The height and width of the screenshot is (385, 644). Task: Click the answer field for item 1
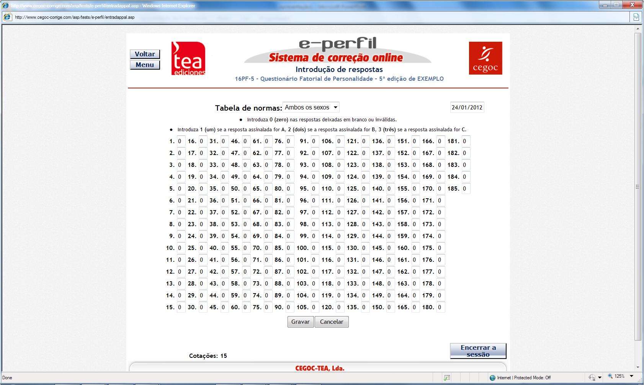coord(181,141)
